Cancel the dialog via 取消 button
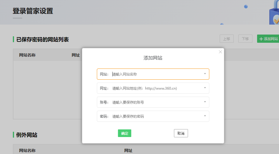The height and width of the screenshot is (154, 279). (181, 133)
